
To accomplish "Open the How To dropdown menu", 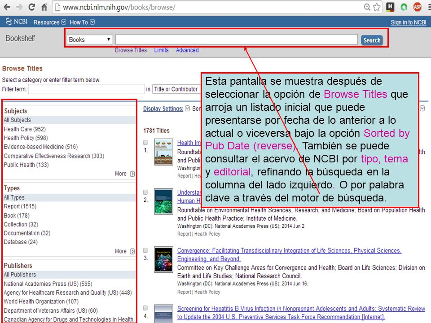I will click(82, 22).
